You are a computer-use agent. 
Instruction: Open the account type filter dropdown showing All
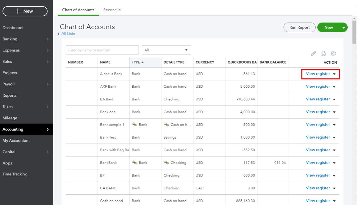coord(166,50)
